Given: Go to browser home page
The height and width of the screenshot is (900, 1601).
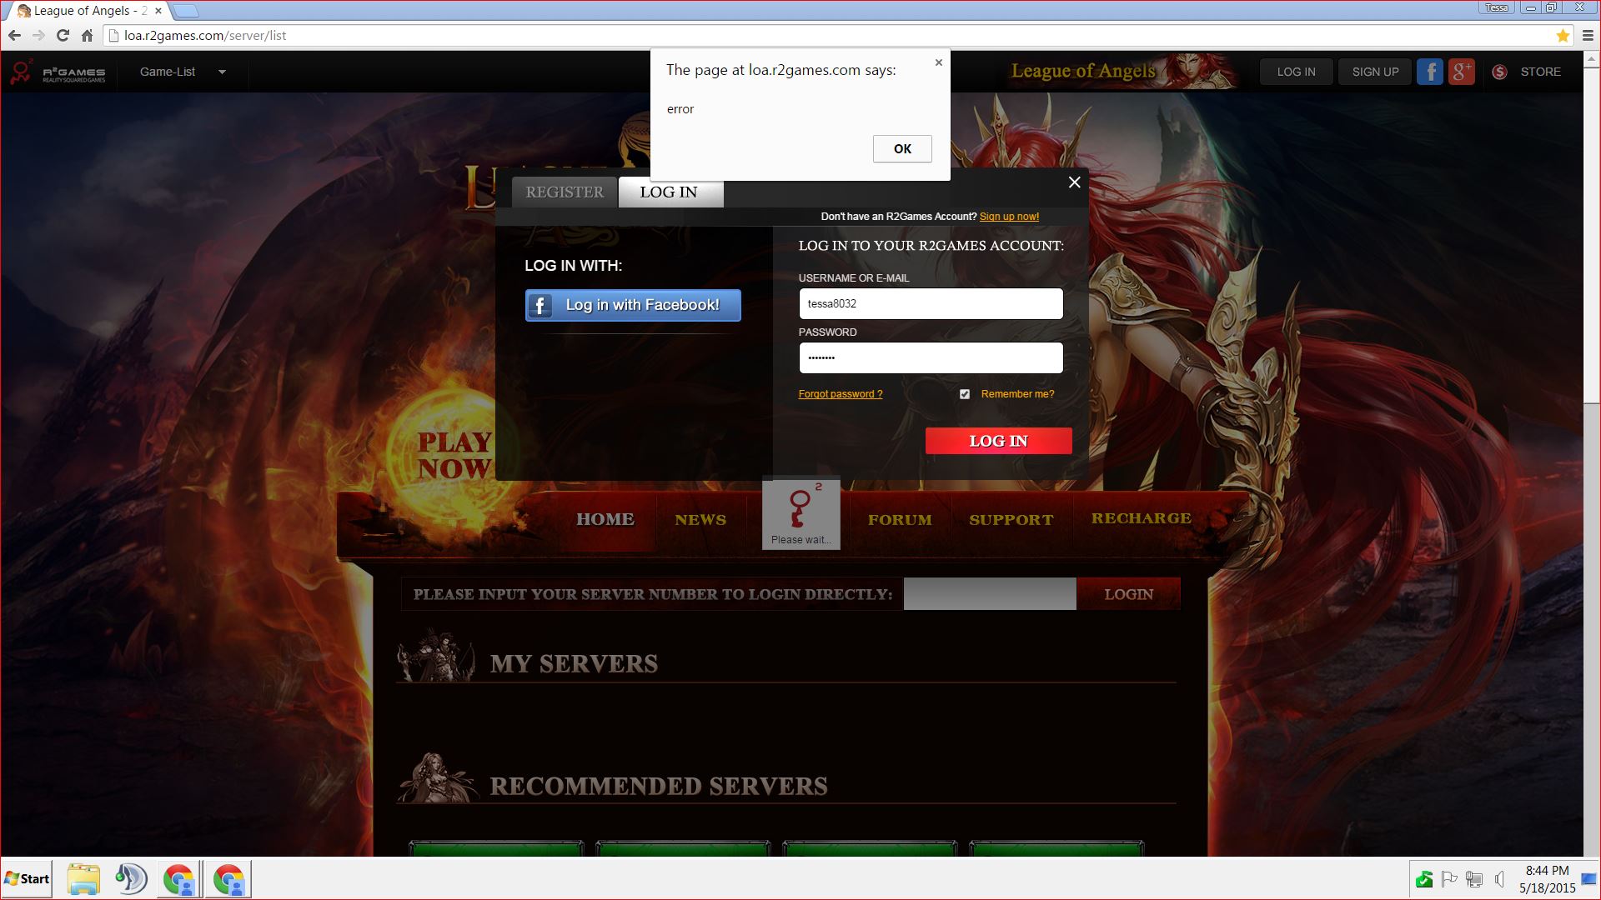Looking at the screenshot, I should 87,36.
